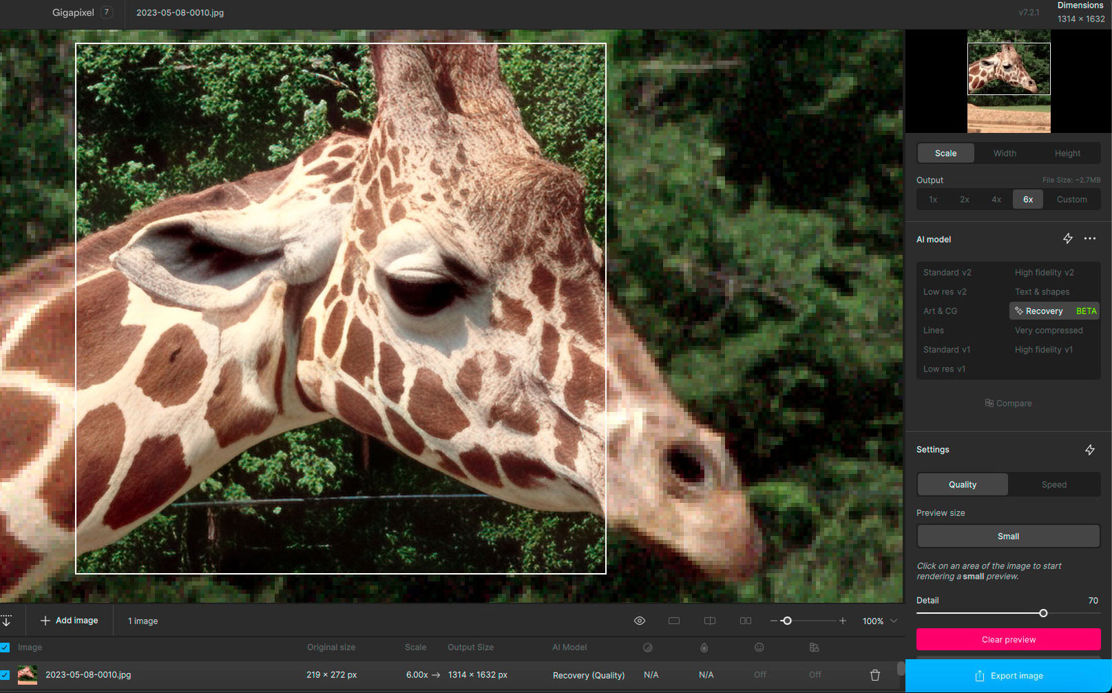
Task: Click the zoom in plus icon
Action: click(x=842, y=621)
